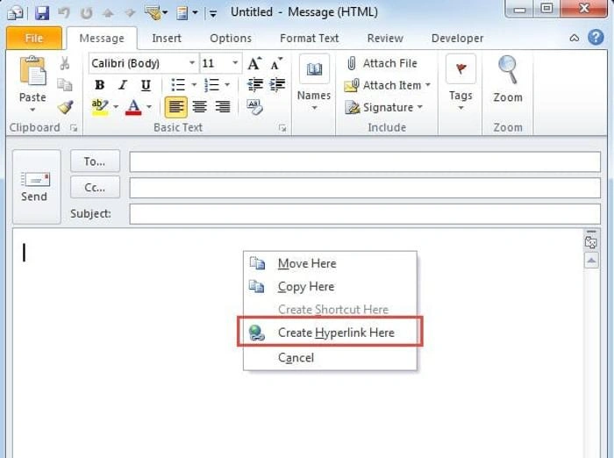Minimize the ribbon with caret icon
614x458 pixels.
574,38
